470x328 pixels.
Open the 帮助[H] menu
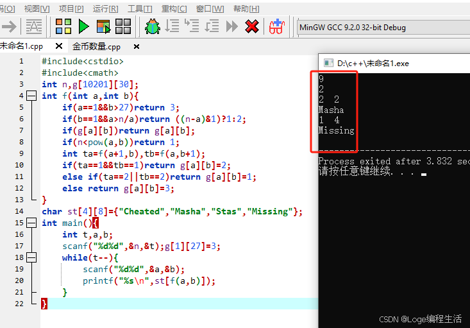[x=246, y=9]
